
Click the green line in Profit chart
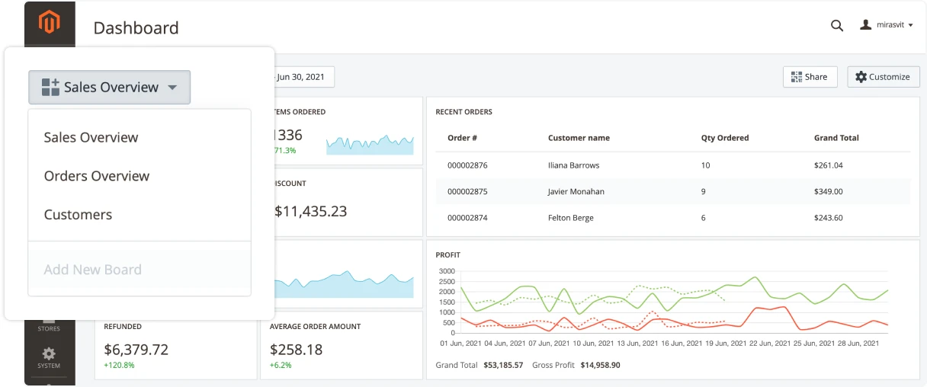[753, 278]
